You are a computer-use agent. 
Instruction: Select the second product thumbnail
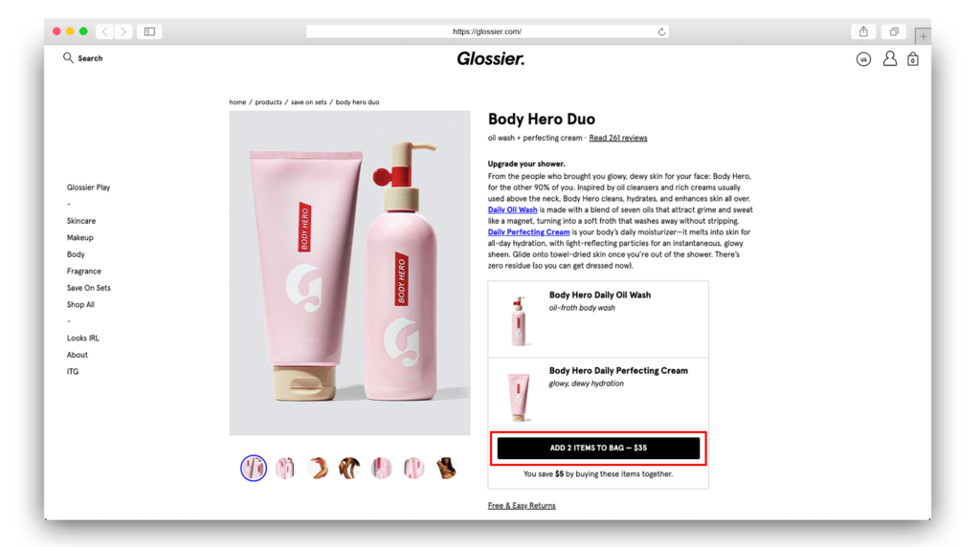click(x=285, y=469)
